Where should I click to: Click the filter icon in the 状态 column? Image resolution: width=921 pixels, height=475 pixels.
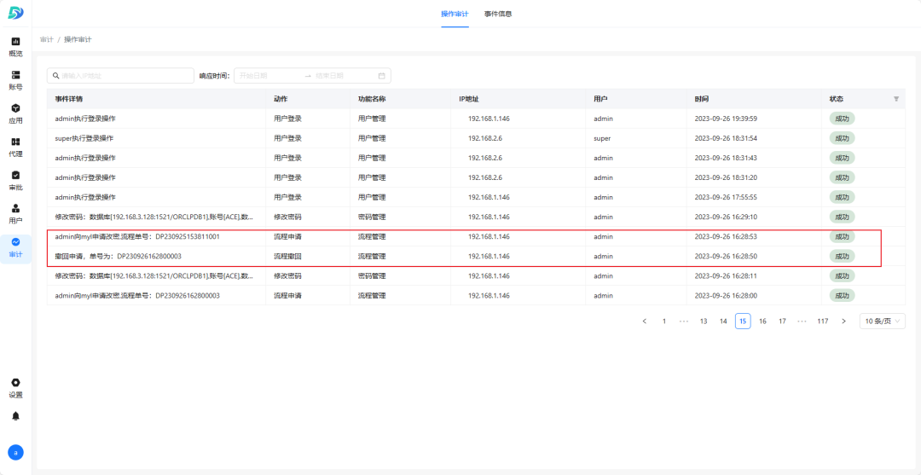click(x=896, y=99)
